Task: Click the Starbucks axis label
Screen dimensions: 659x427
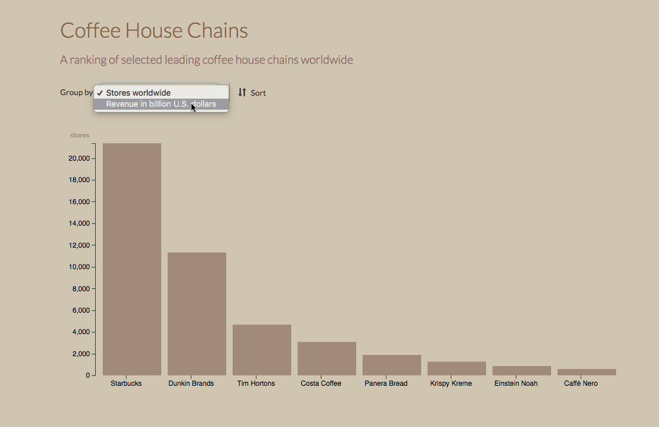Action: [126, 383]
